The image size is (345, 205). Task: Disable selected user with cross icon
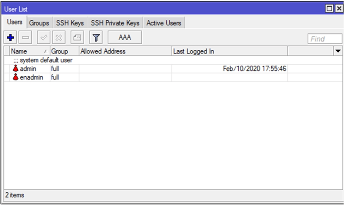(x=59, y=38)
